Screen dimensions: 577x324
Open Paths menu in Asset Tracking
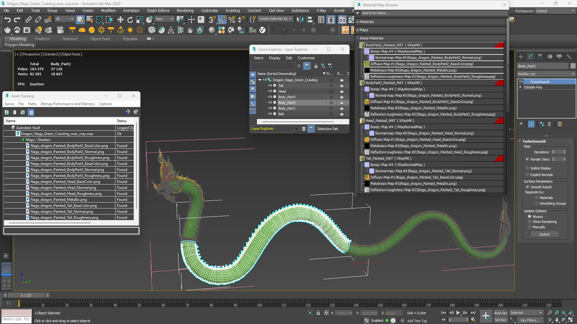coord(32,104)
